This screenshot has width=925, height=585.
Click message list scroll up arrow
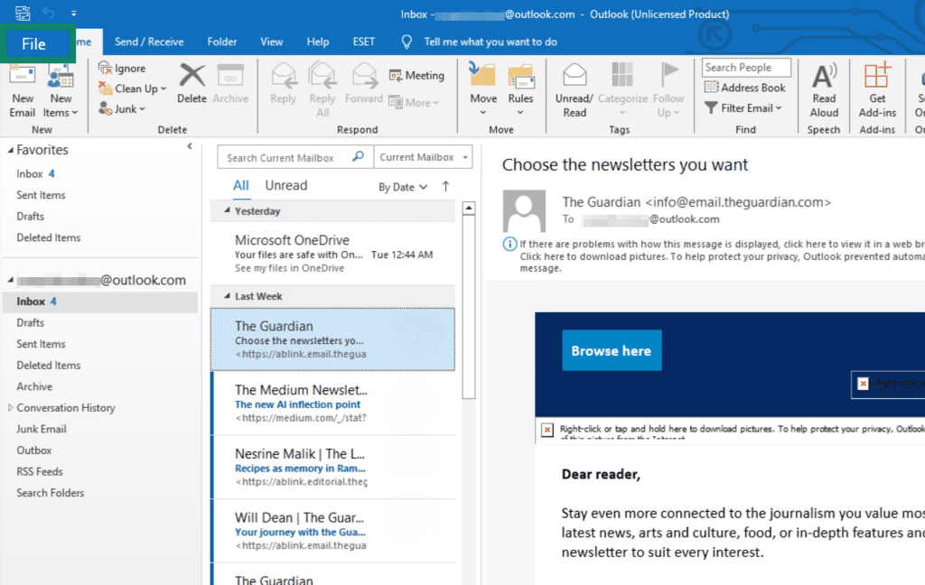[x=469, y=208]
